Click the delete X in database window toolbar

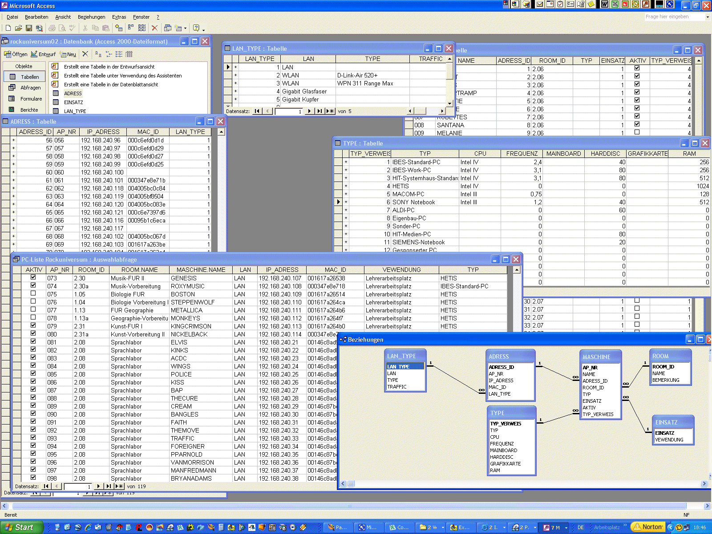click(85, 54)
